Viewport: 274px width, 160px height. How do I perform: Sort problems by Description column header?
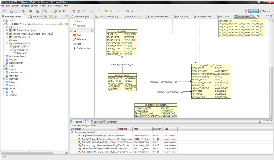tap(94, 129)
